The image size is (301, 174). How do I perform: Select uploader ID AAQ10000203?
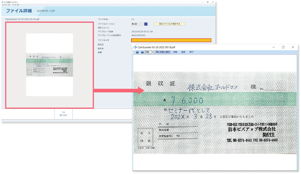click(138, 35)
